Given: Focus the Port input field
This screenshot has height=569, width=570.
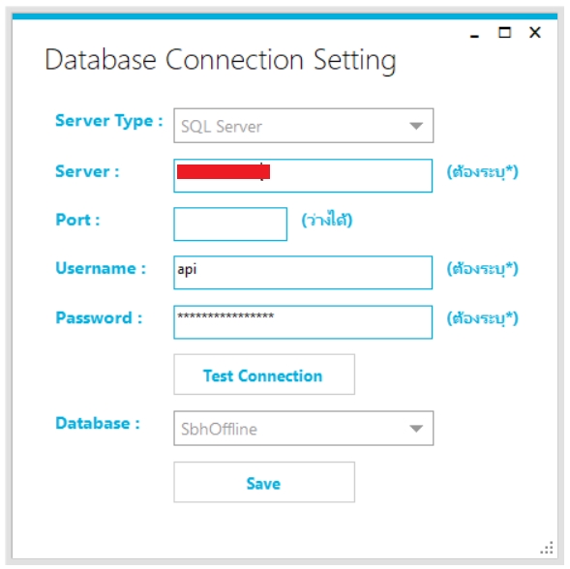Looking at the screenshot, I should (230, 224).
